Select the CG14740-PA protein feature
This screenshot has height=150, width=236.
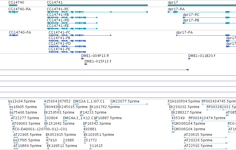click(20, 32)
